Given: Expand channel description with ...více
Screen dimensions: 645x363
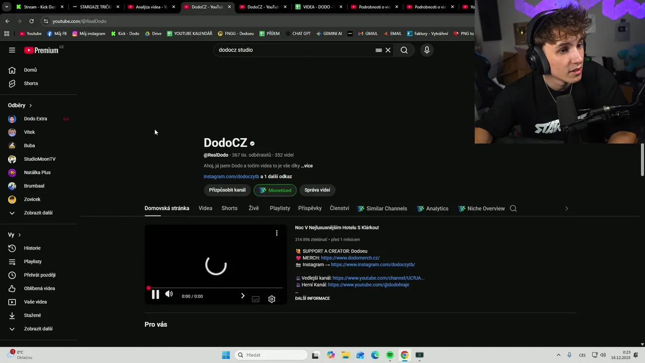Looking at the screenshot, I should tap(307, 166).
